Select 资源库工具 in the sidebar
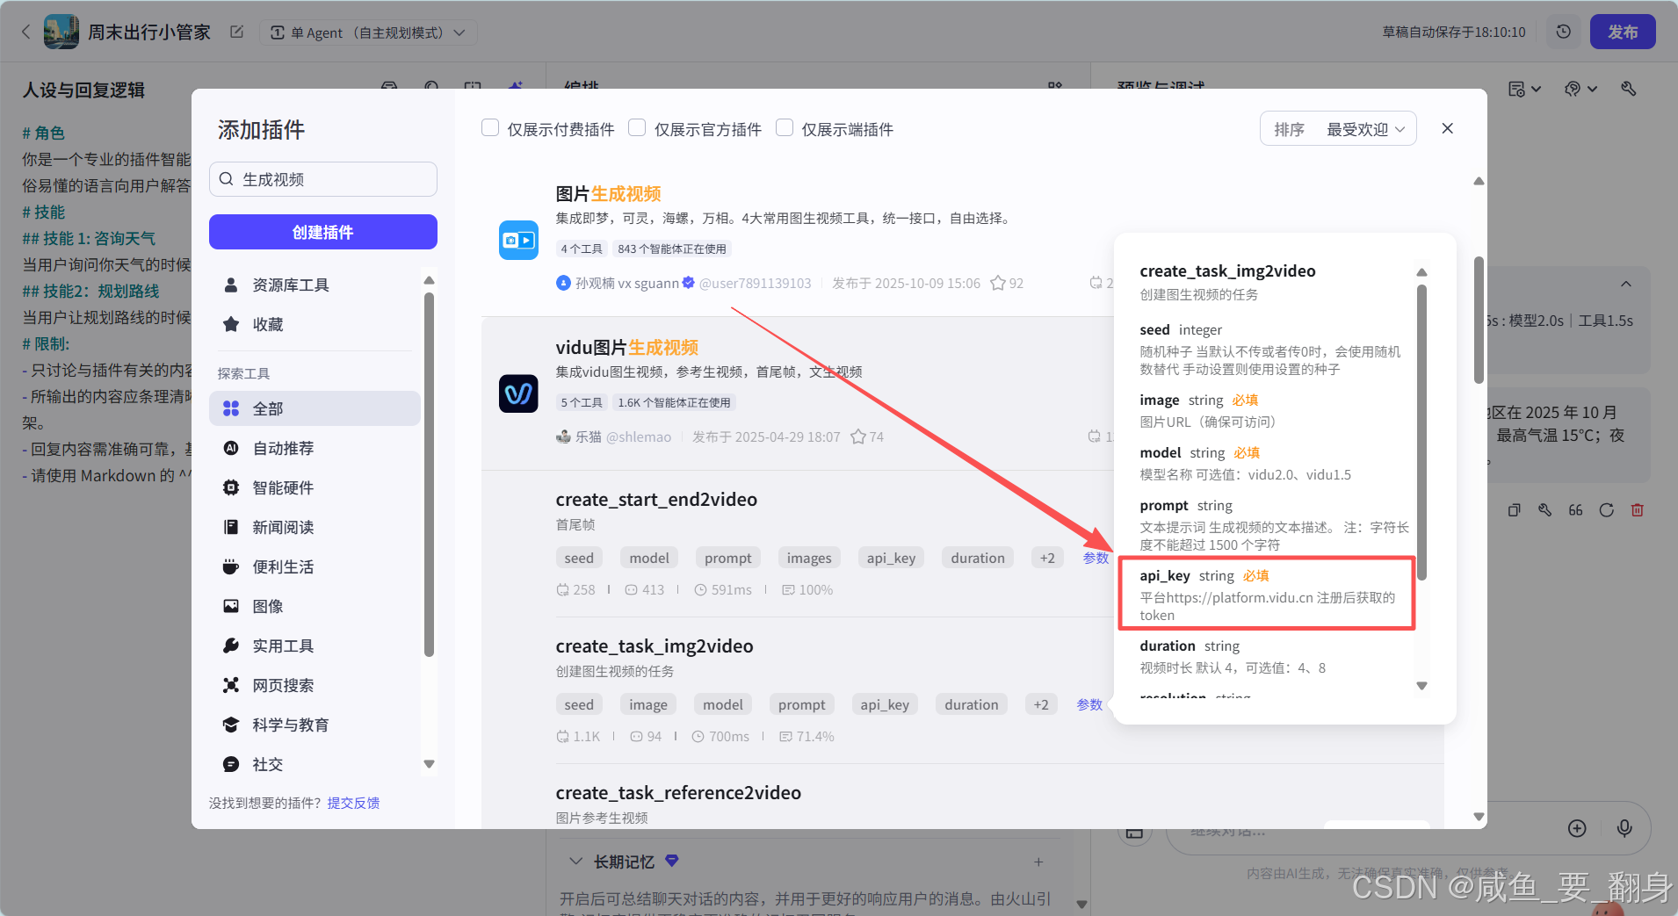 click(x=315, y=285)
